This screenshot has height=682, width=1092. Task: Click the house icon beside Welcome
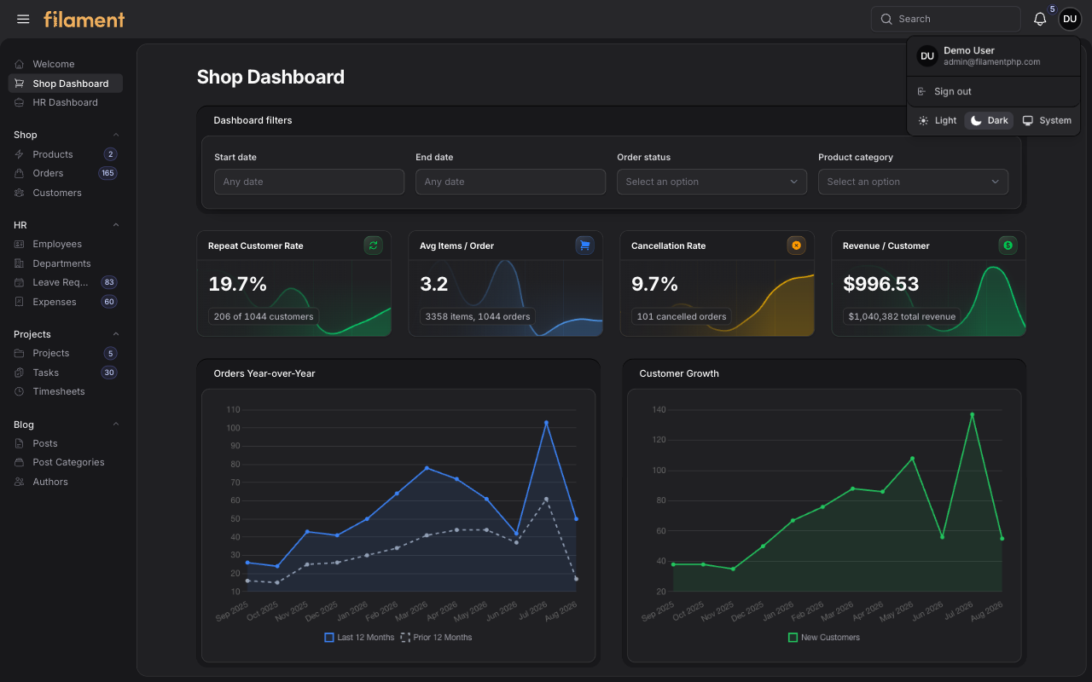coord(20,64)
